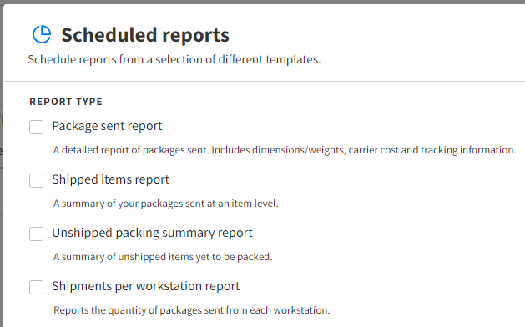Click the REPORT TYPE section header
Screen dimensions: 525x327
66,102
